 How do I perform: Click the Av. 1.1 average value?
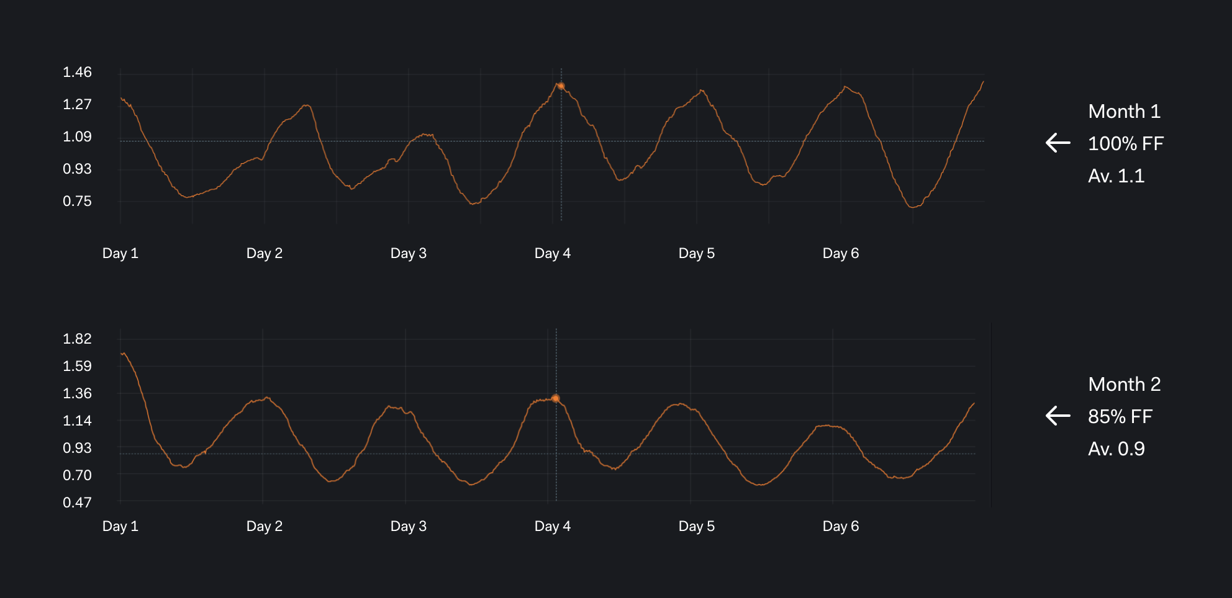[1116, 176]
